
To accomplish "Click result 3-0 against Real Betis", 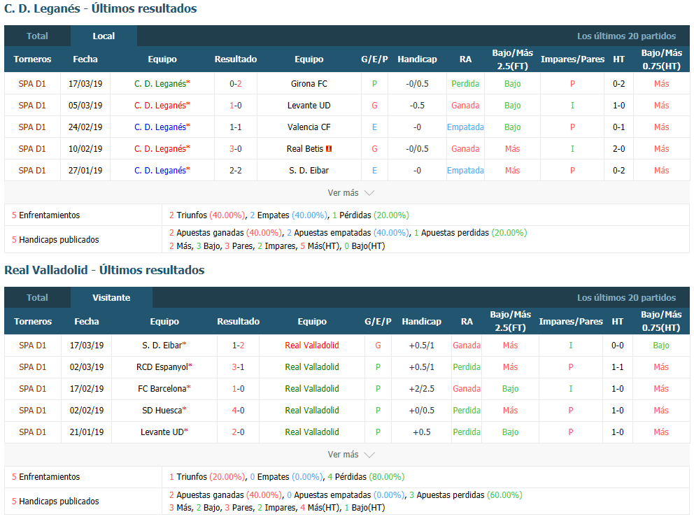I will point(236,149).
